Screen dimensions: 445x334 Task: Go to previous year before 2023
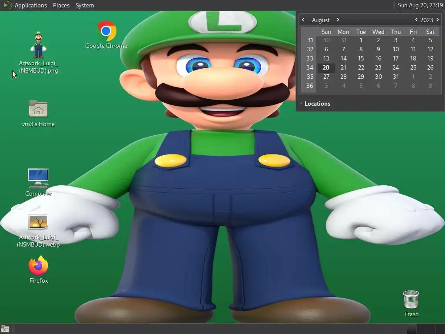pyautogui.click(x=416, y=20)
